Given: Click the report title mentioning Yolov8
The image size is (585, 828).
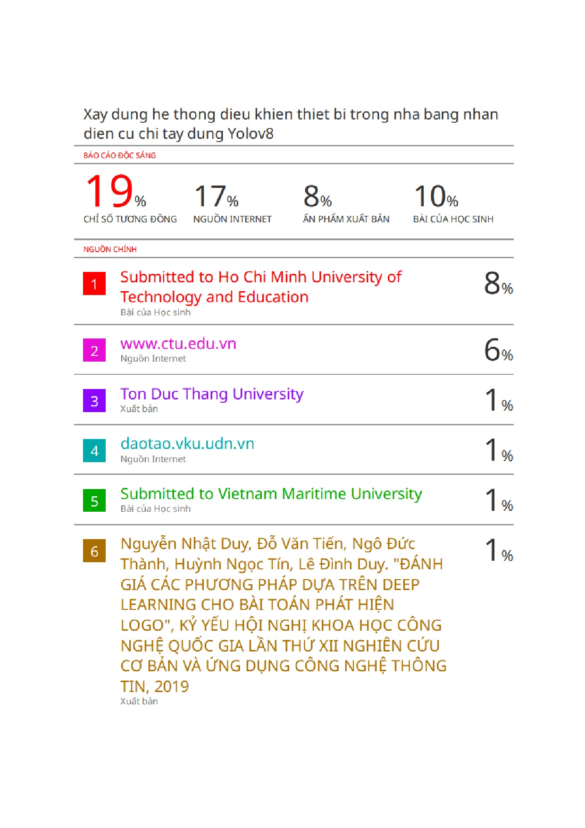Looking at the screenshot, I should 290,124.
